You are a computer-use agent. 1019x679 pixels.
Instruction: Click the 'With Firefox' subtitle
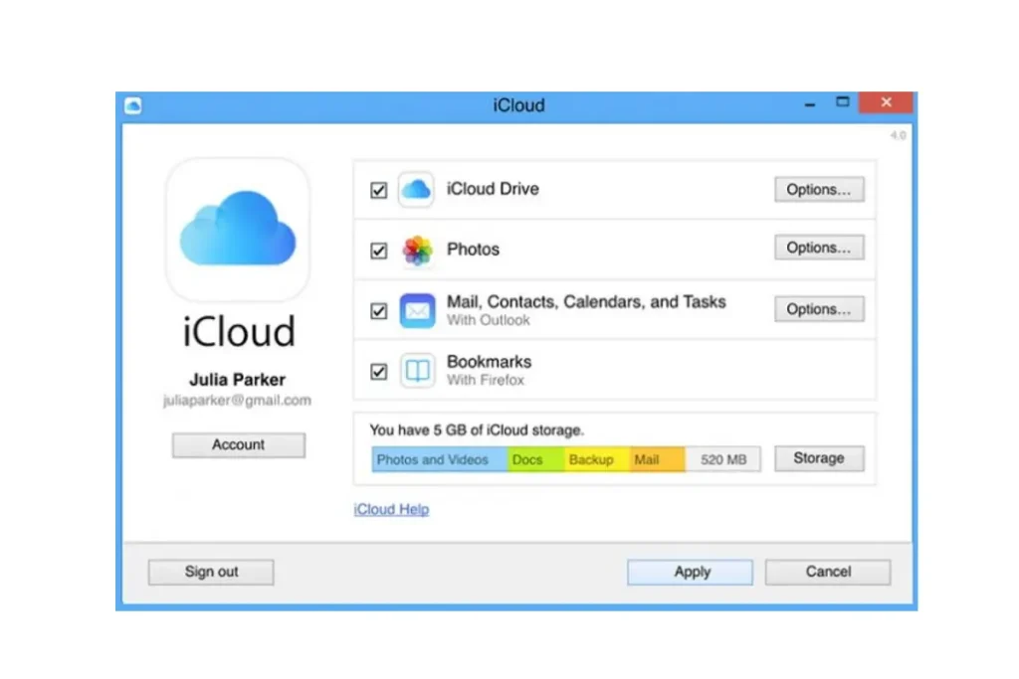486,380
